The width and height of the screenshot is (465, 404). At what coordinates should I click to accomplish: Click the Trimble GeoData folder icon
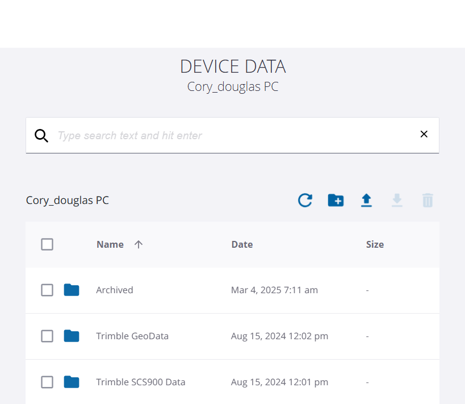pyautogui.click(x=72, y=336)
